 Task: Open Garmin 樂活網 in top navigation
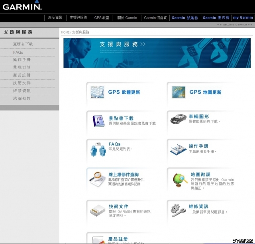(x=216, y=18)
